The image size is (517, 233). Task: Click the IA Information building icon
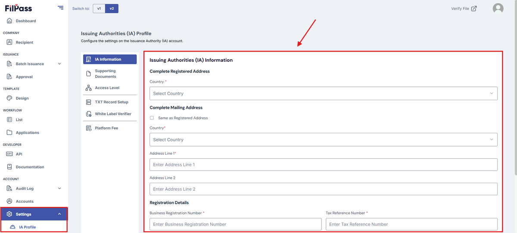(88, 59)
